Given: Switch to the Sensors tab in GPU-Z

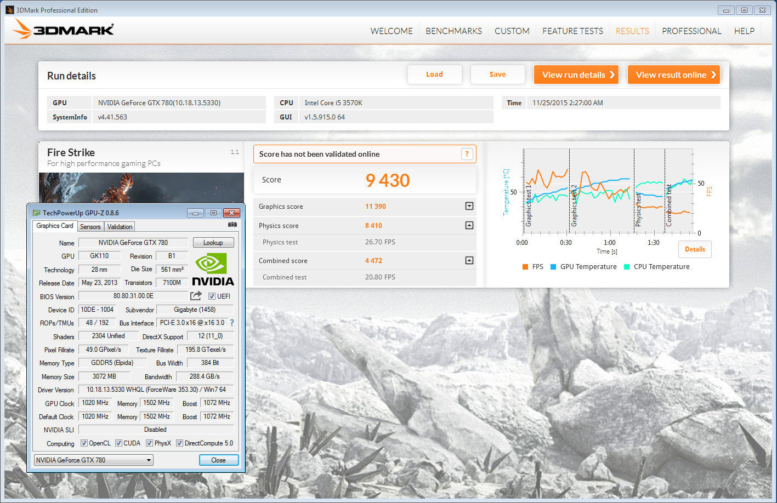Looking at the screenshot, I should click(x=90, y=227).
